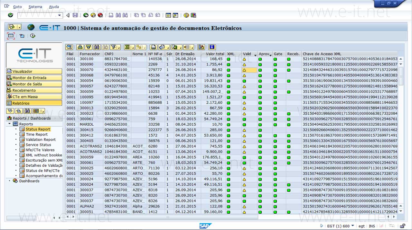Select the Status de NFe/CTe tree item

tap(42, 171)
